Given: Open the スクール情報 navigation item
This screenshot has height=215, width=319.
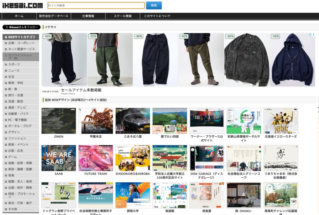Looking at the screenshot, I should click(x=122, y=16).
